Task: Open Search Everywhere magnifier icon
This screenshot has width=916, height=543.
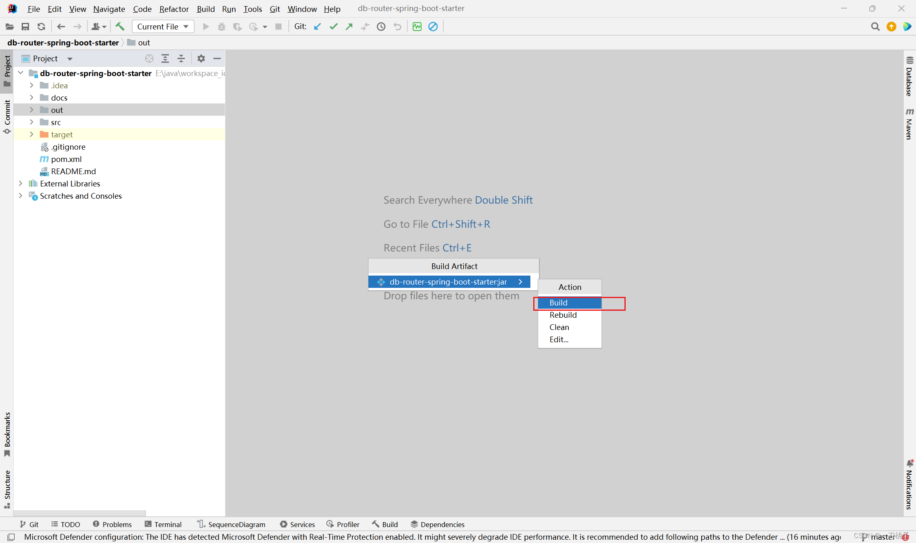Action: click(875, 26)
